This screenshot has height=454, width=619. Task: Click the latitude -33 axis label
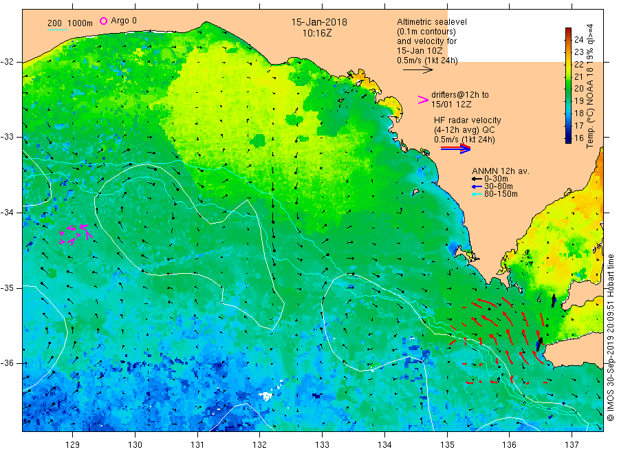7,137
